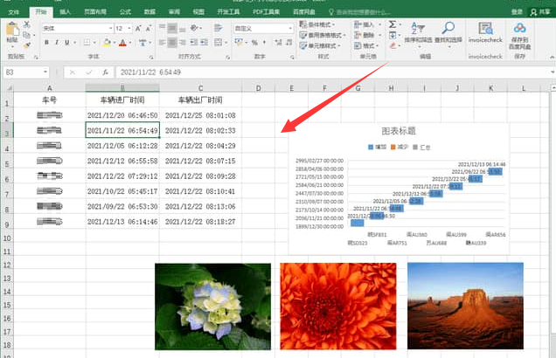Switch to the 插入 ribbon tab
Viewport: 556px width, 358px height.
pos(66,12)
